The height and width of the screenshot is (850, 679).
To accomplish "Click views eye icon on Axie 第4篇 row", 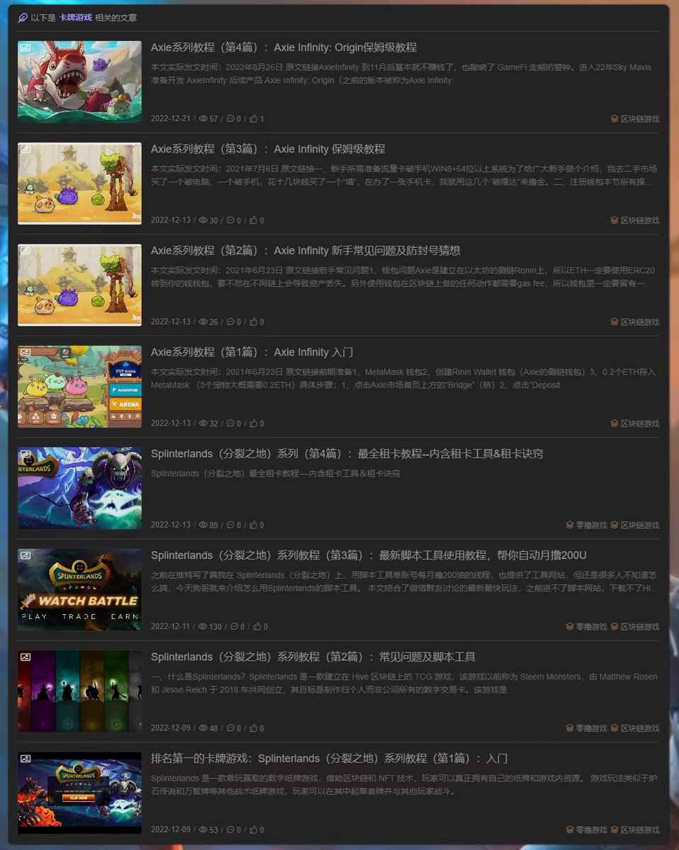I will (x=203, y=119).
